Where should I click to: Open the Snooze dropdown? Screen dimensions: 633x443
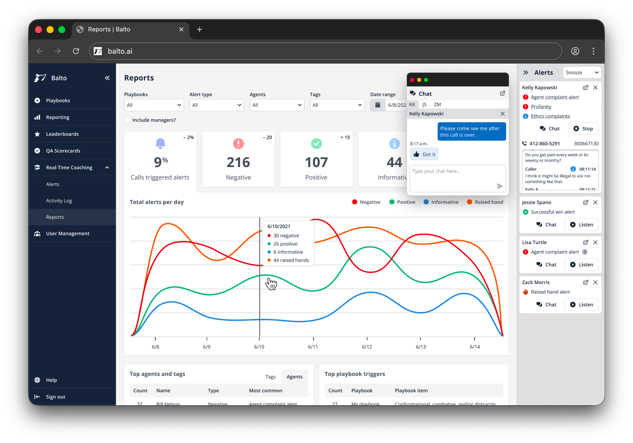[x=582, y=72]
